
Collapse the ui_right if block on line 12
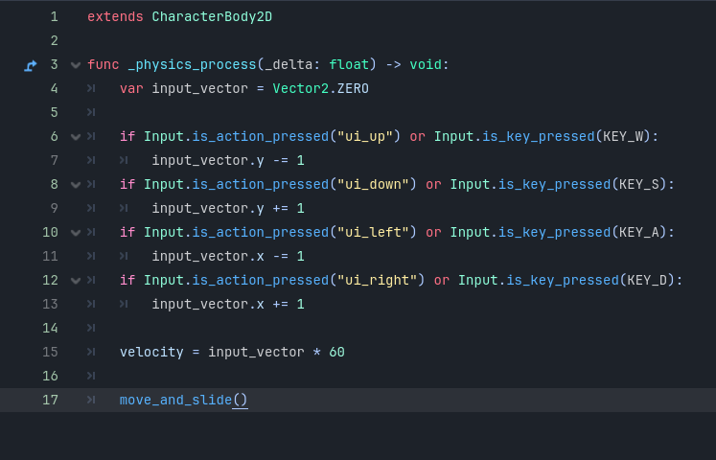tap(76, 281)
